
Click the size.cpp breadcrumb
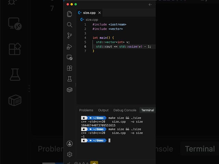click(x=92, y=20)
